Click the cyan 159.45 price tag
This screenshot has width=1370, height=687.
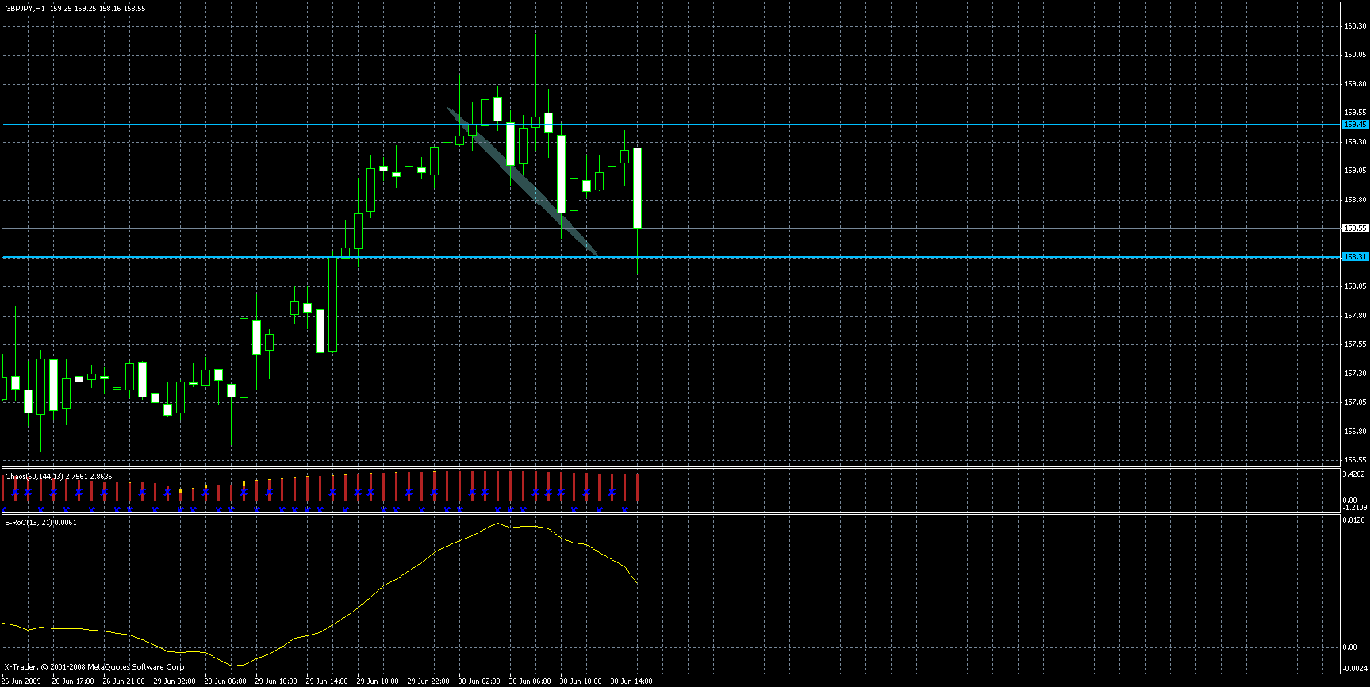pos(1355,125)
